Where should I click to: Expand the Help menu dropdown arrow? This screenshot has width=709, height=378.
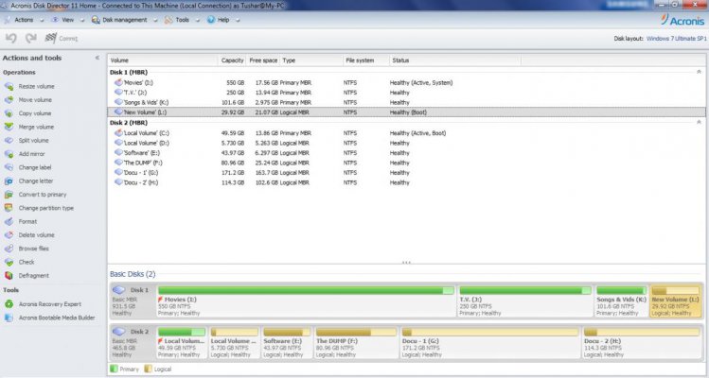(238, 21)
